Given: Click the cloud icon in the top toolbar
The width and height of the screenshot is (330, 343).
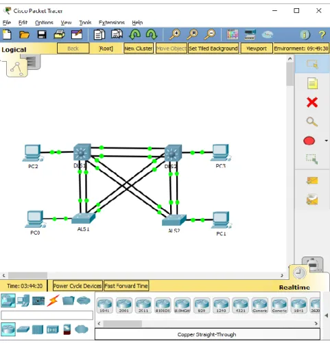Looking at the screenshot, I should (268, 35).
